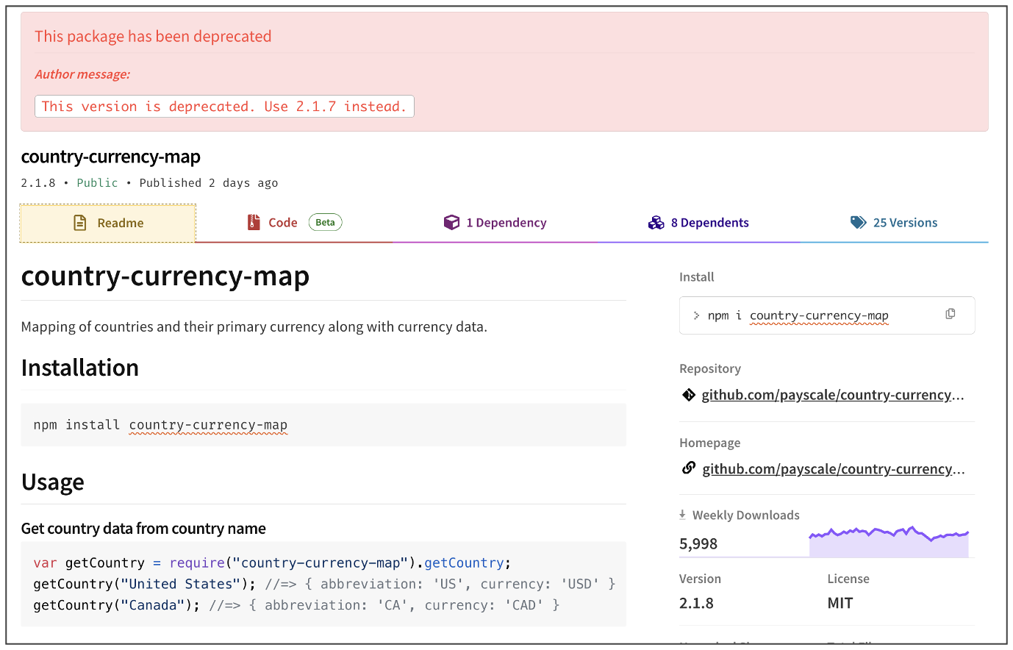Click the deprecation author message box
Viewport: 1013px width, 650px height.
click(224, 107)
